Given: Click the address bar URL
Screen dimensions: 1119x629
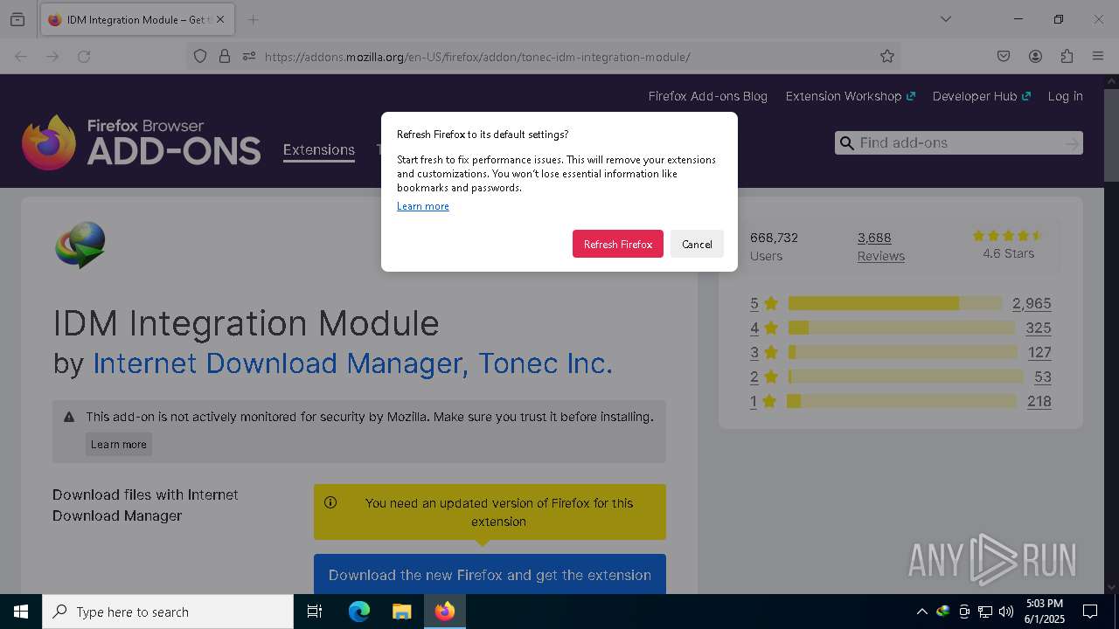Looking at the screenshot, I should (x=477, y=57).
